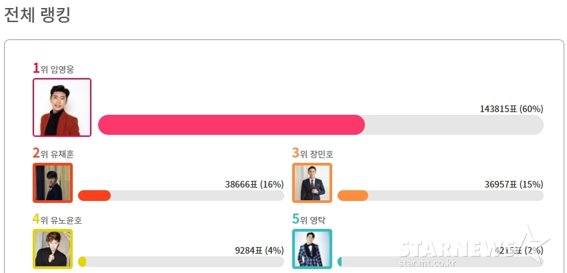This screenshot has height=273, width=567.
Task: Click the orange vote bar for 장민호
Action: [353, 196]
